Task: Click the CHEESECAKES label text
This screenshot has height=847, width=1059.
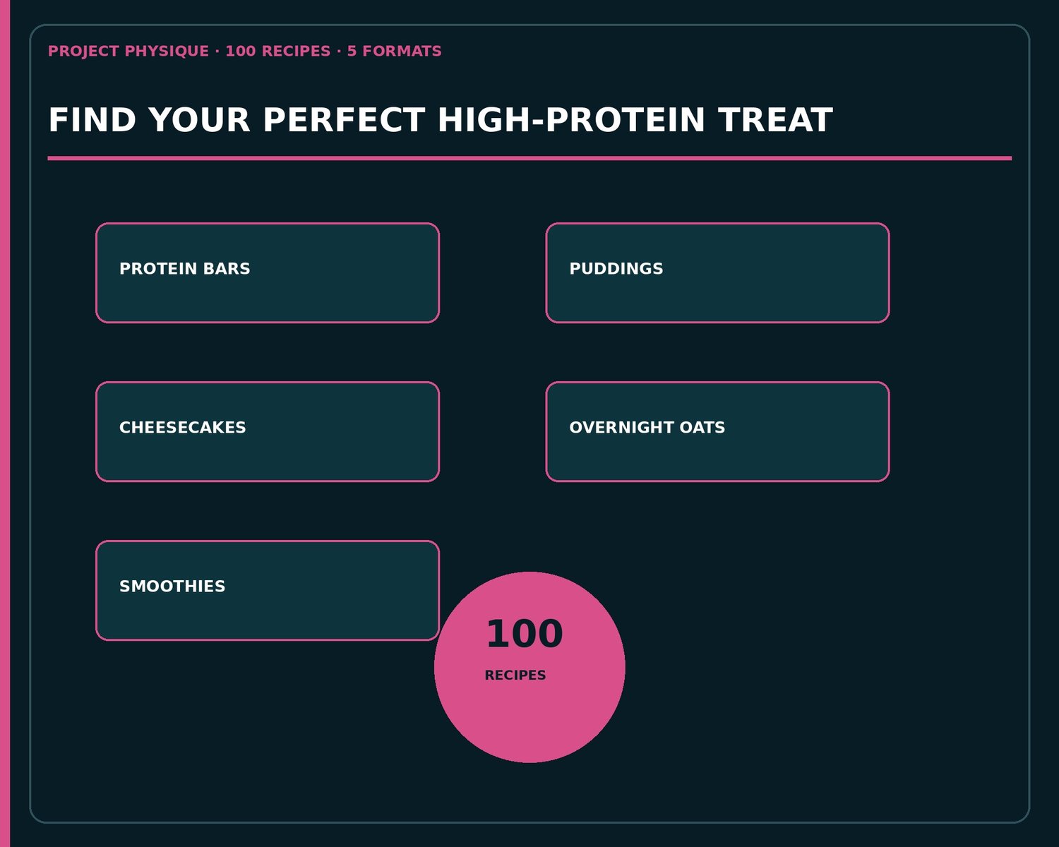Action: [183, 428]
